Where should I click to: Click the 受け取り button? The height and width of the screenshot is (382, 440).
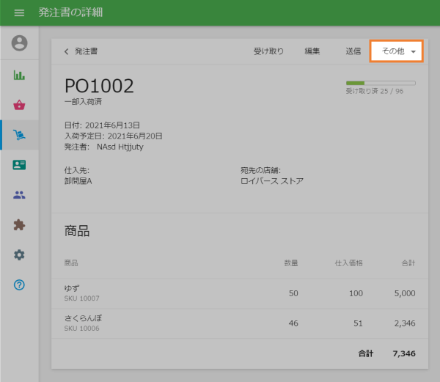[x=268, y=51]
